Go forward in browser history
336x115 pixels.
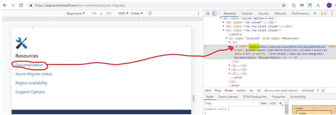pos(13,5)
